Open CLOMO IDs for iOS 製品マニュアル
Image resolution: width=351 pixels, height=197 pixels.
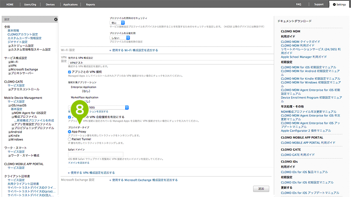[304, 172]
